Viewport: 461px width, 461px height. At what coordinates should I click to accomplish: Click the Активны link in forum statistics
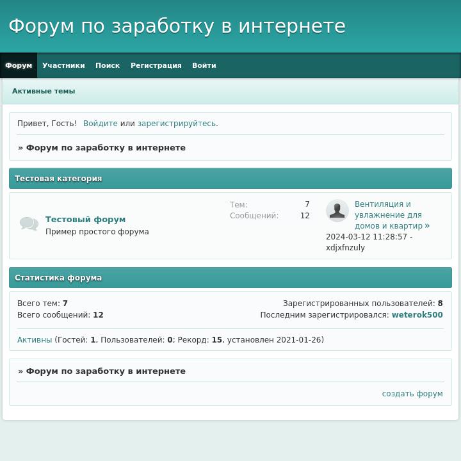tap(35, 340)
